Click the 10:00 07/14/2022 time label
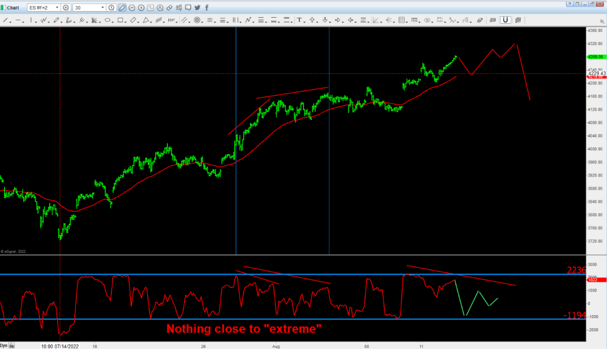The height and width of the screenshot is (349, 607). click(60, 346)
